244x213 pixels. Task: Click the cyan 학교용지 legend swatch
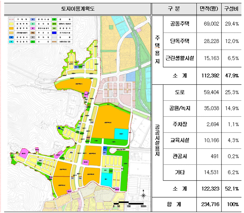pos(11,42)
